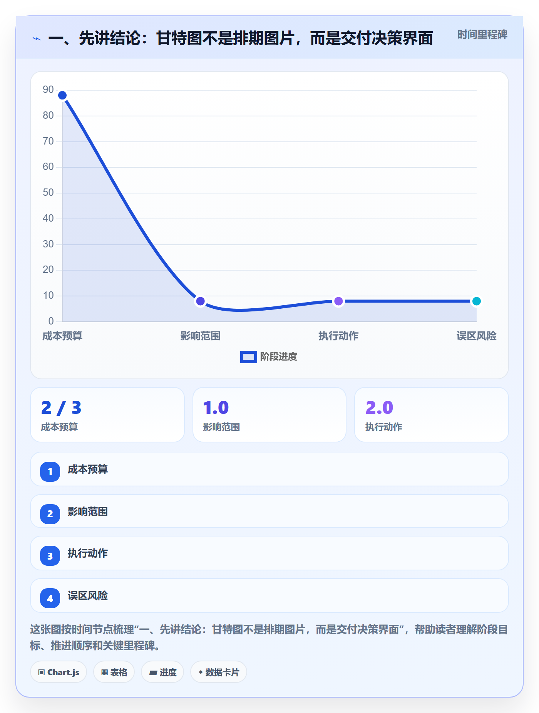Click the 0 y-axis tick label
The width and height of the screenshot is (539, 713).
click(51, 321)
